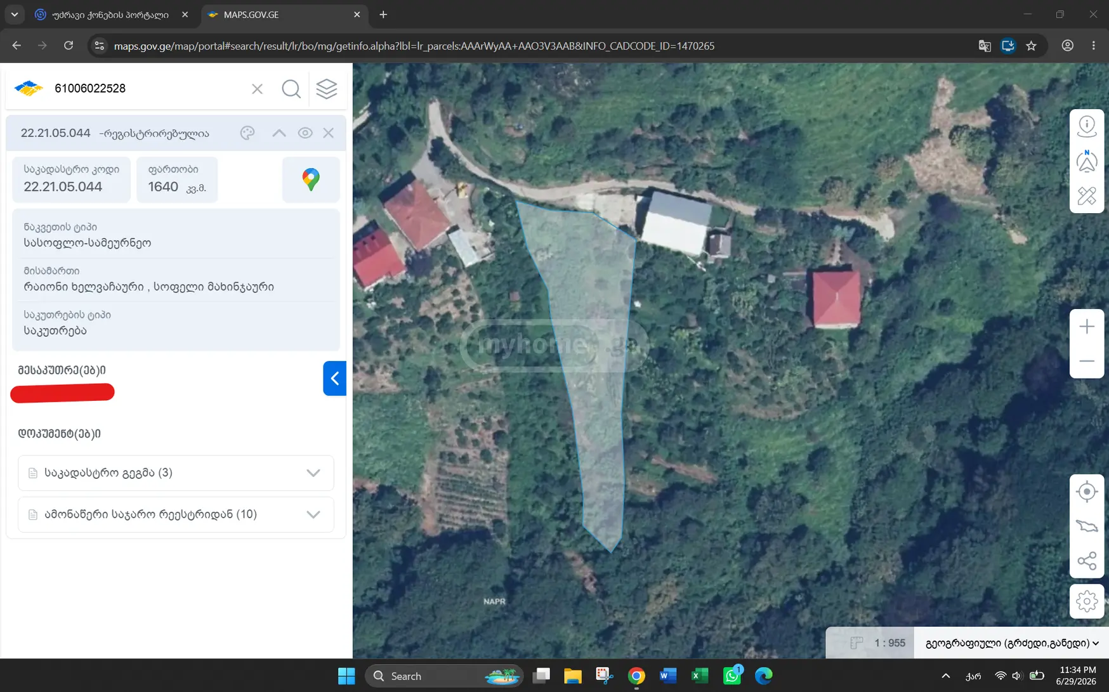Click the search magnifier icon
Image resolution: width=1109 pixels, height=692 pixels.
(291, 89)
